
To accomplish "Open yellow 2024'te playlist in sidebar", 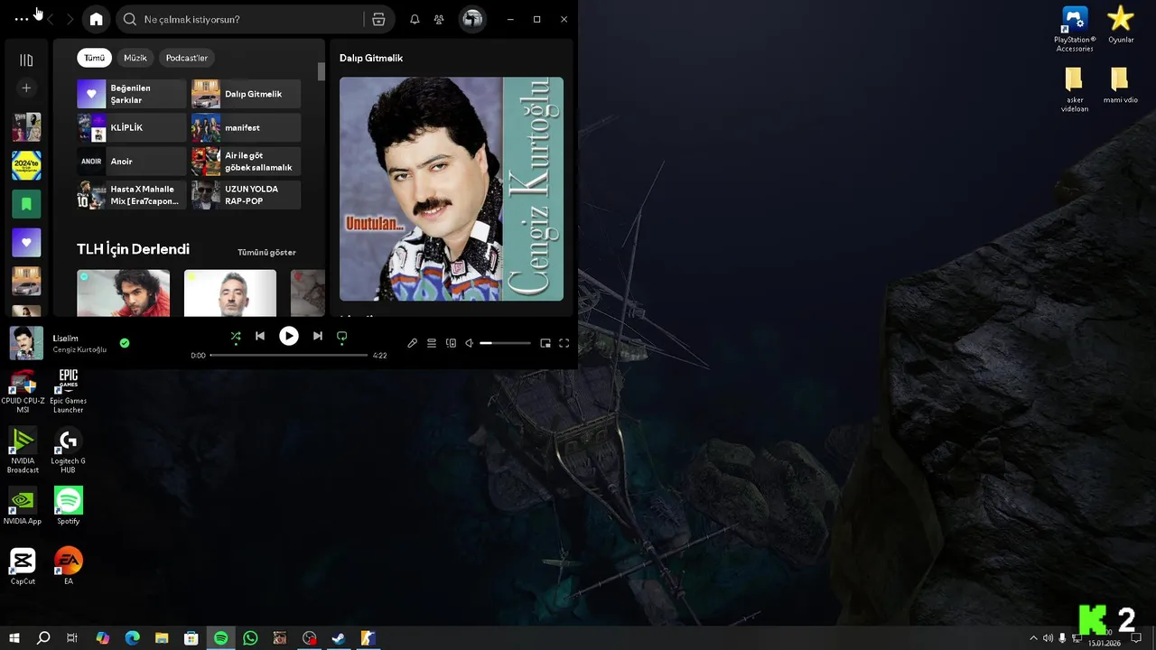I will click(x=26, y=165).
